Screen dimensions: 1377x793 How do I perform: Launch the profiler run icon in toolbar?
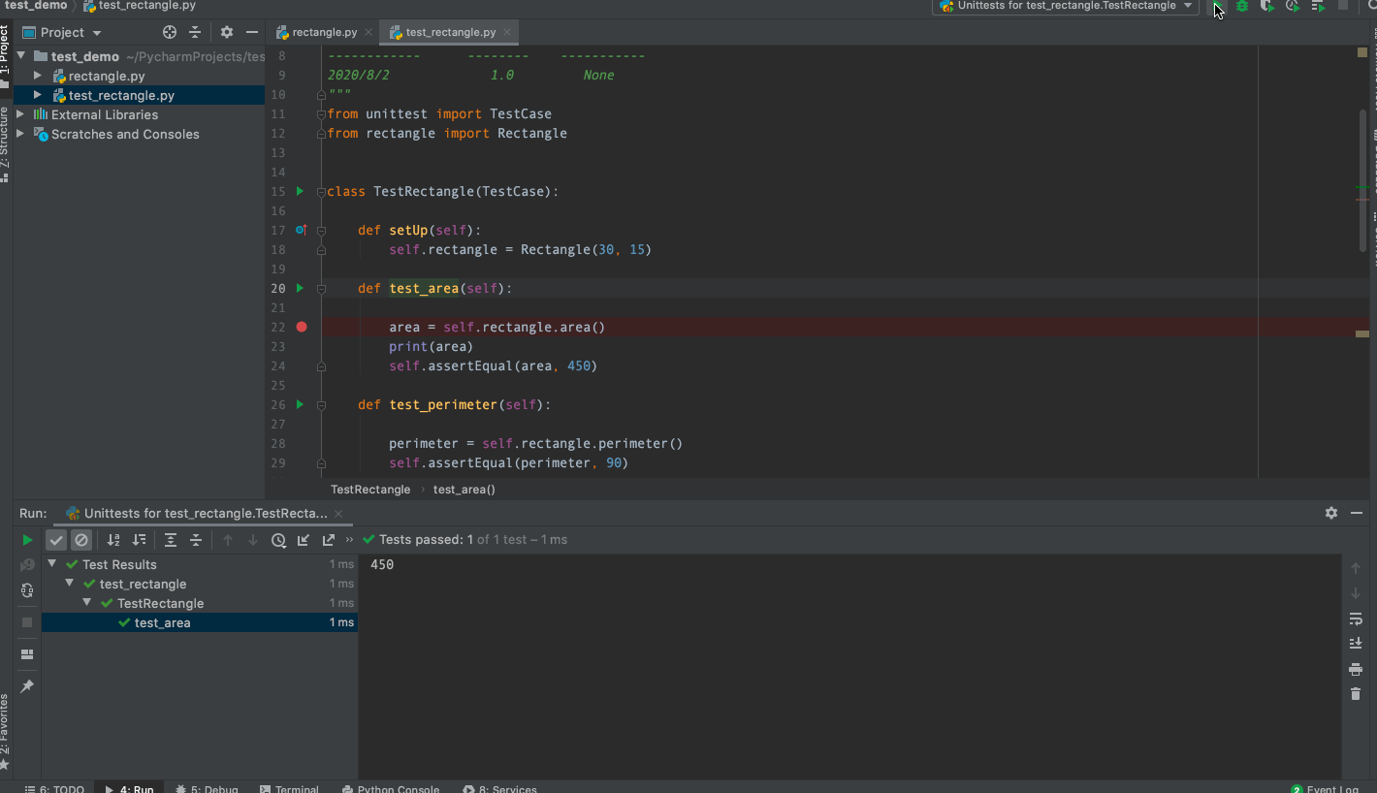(x=1292, y=6)
